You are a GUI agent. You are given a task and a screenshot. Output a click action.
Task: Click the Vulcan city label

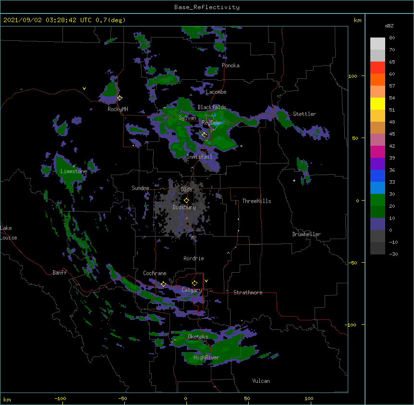click(x=261, y=381)
